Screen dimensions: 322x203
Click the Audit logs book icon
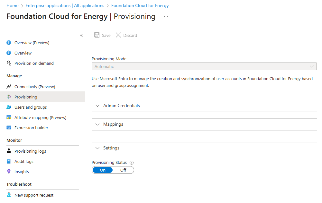point(9,161)
